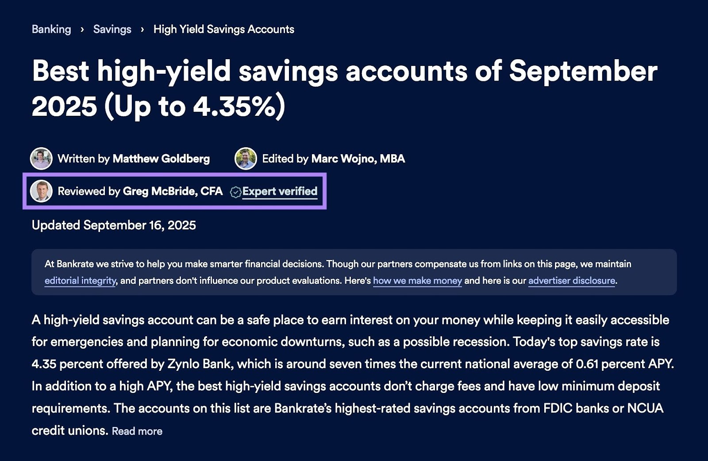The image size is (708, 461).
Task: Click the chevron after Savings breadcrumb
Action: [142, 30]
